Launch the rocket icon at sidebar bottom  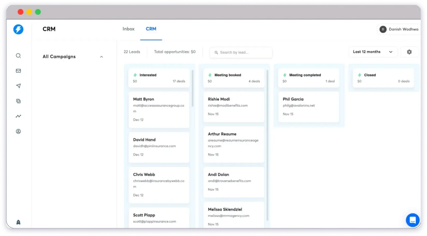coord(18,222)
